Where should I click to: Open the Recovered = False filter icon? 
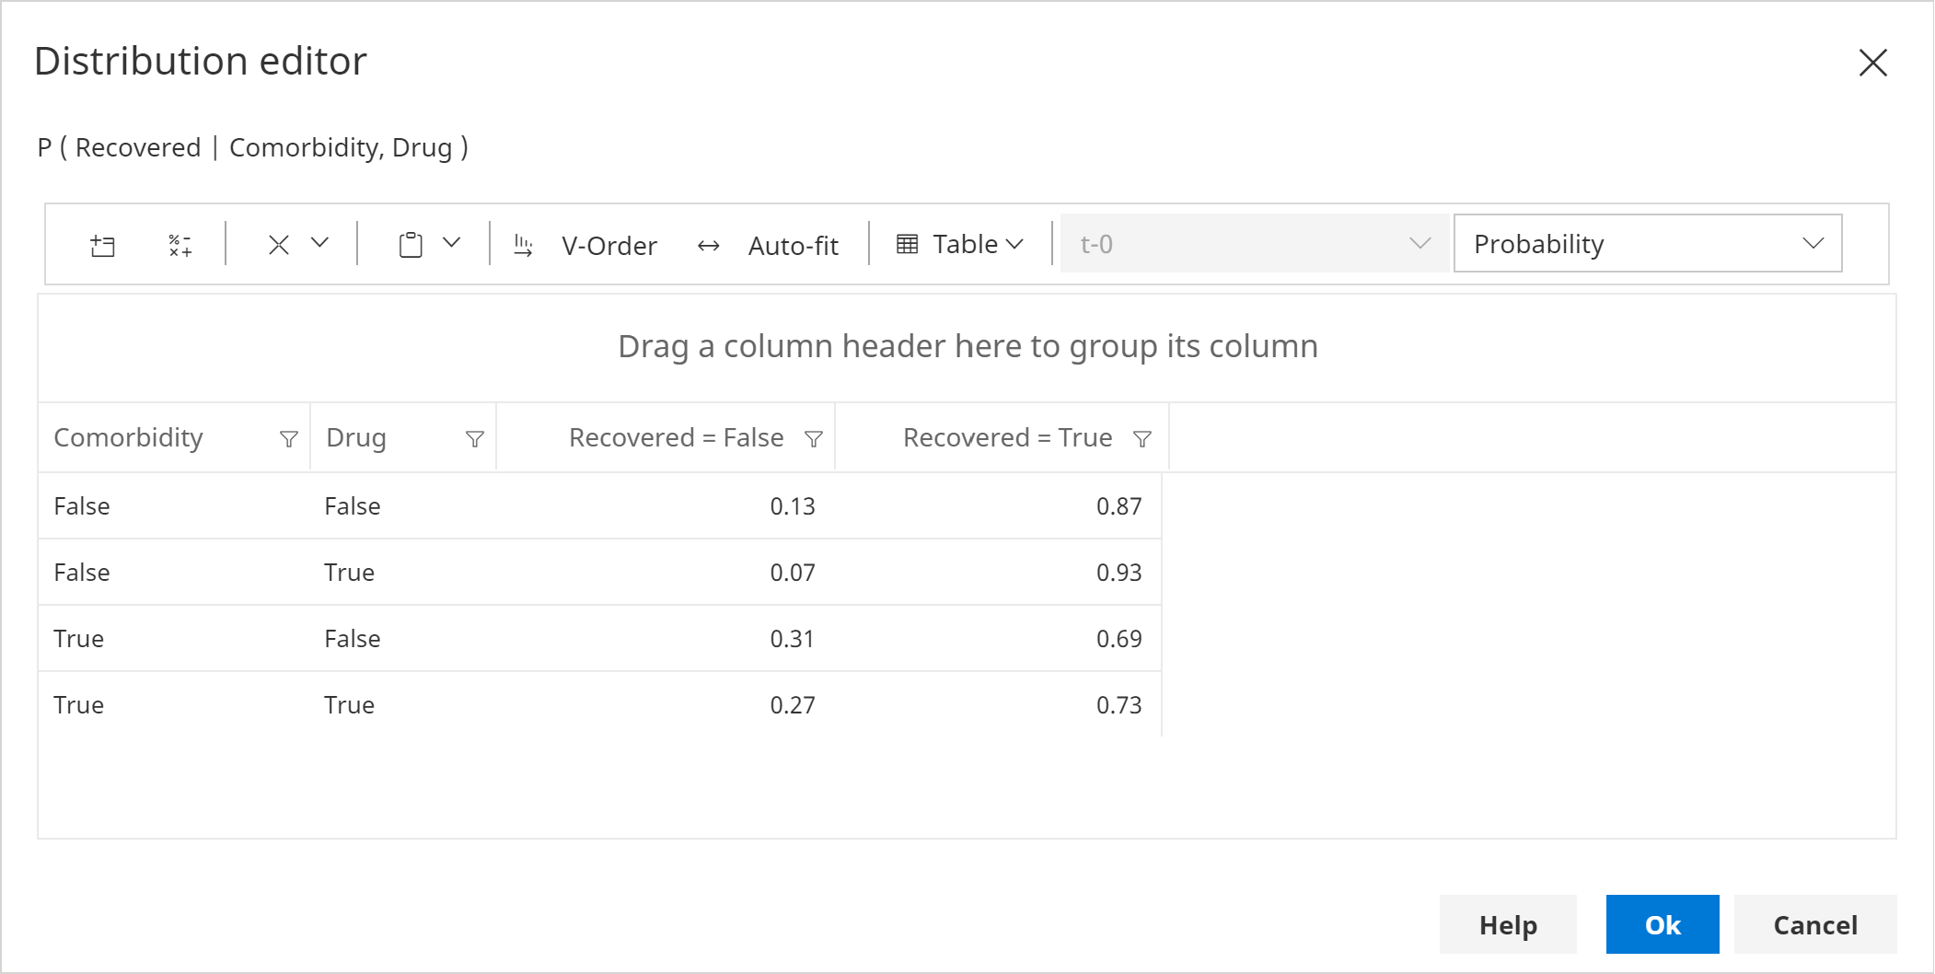814,439
